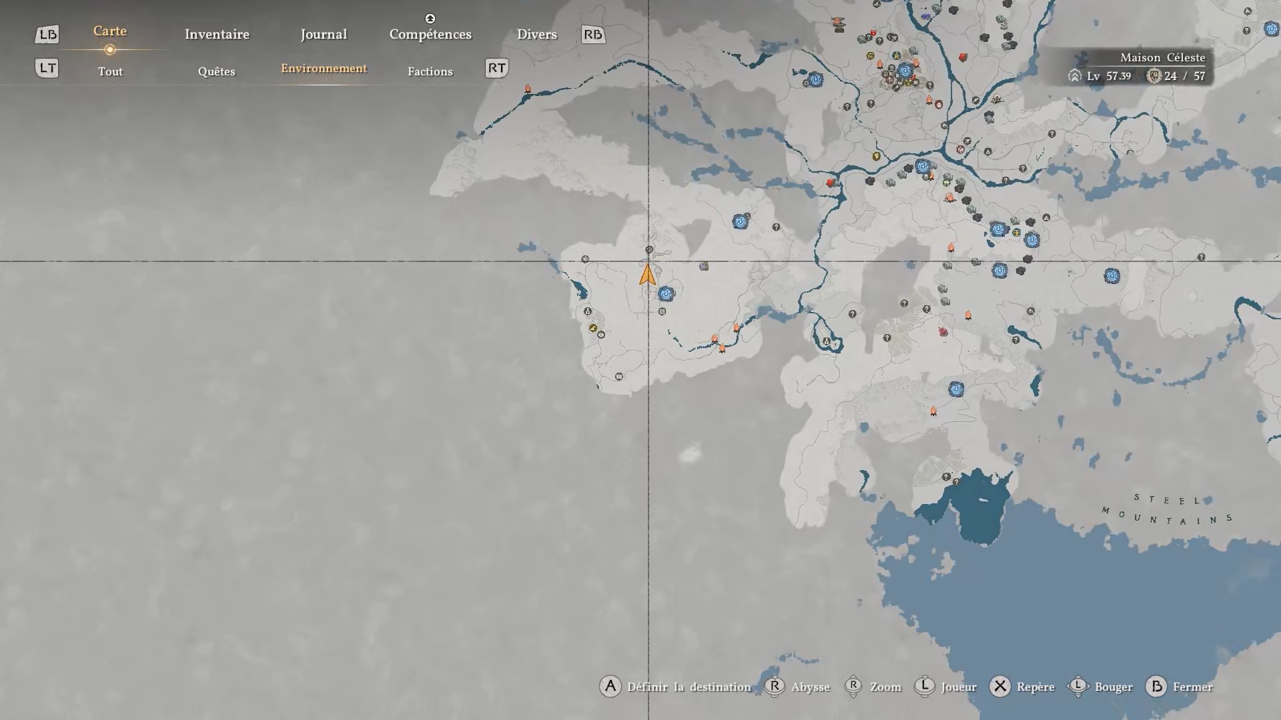Click the orange player arrow marker
This screenshot has height=720, width=1281.
tap(647, 275)
